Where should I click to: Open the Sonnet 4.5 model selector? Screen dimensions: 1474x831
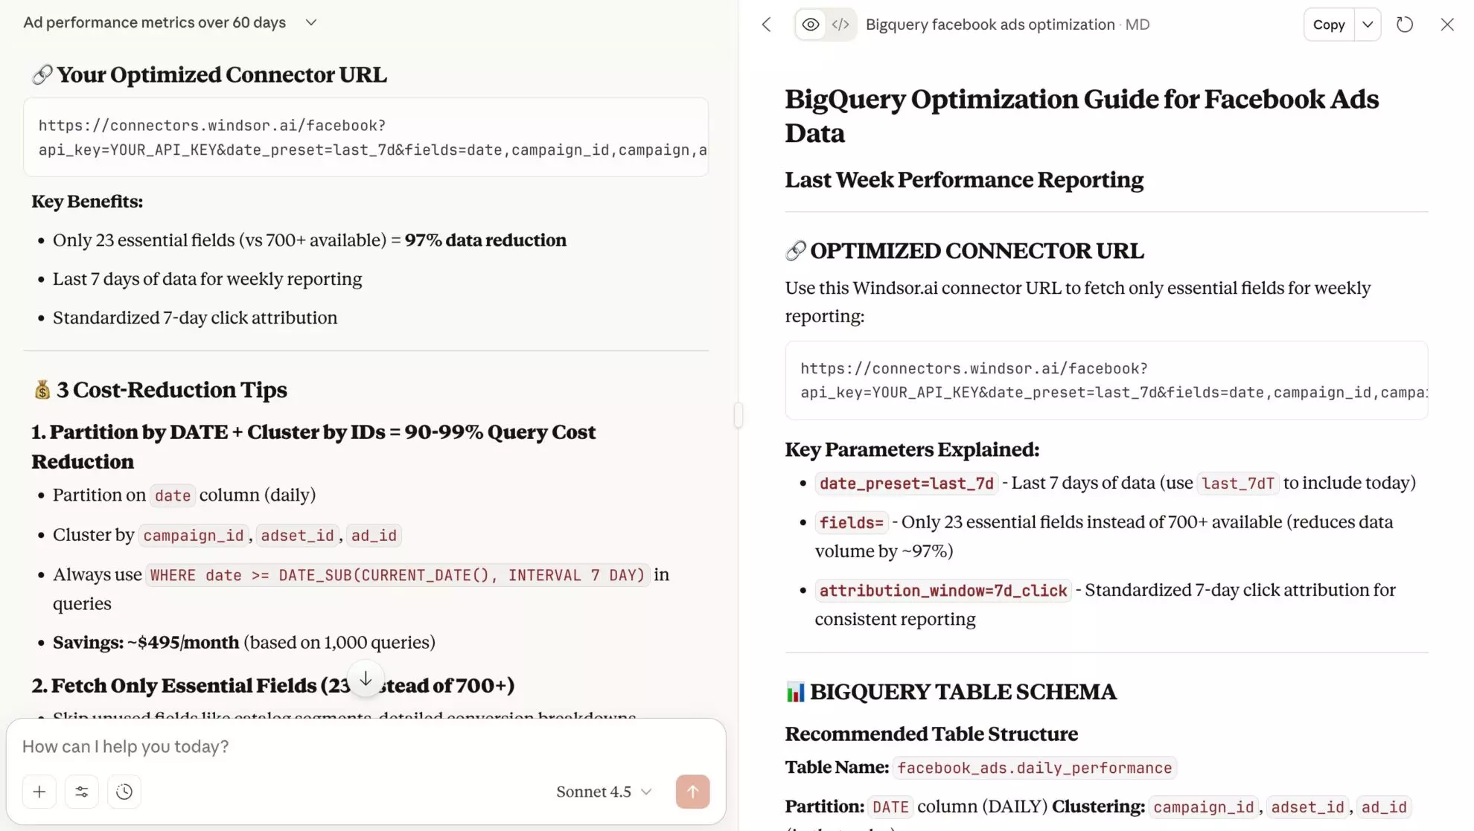(x=604, y=792)
